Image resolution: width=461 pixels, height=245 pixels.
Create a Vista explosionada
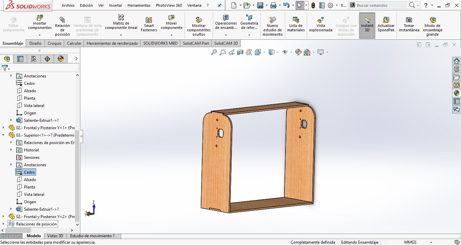[x=321, y=24]
